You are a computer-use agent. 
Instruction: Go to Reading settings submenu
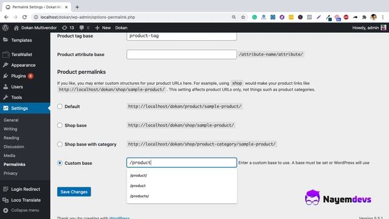11,138
